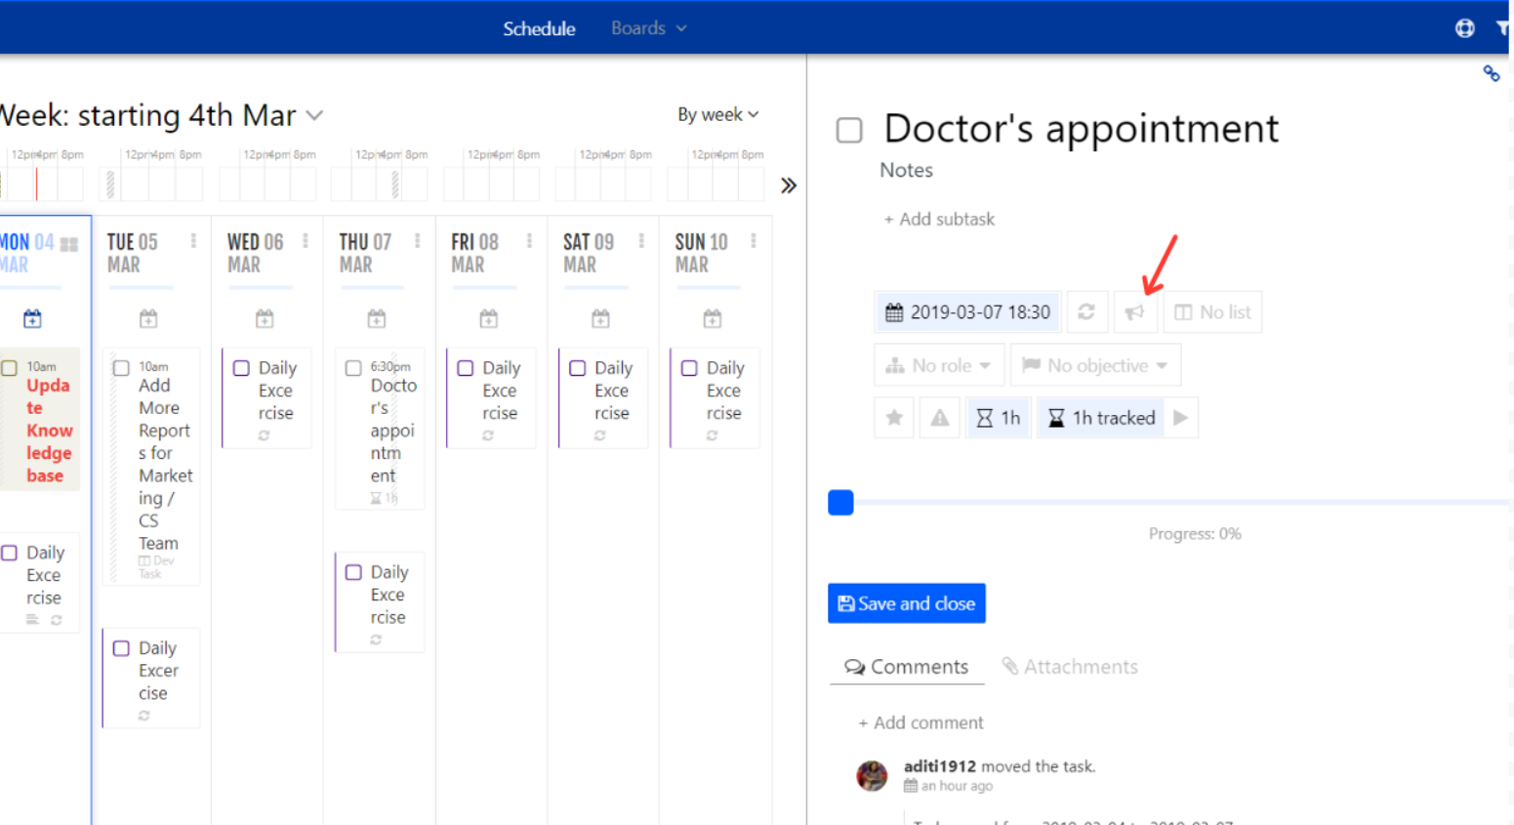Click aditi1912's avatar in comments
Image resolution: width=1514 pixels, height=825 pixels.
point(872,776)
